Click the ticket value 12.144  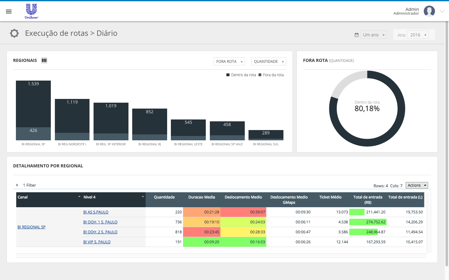342,242
